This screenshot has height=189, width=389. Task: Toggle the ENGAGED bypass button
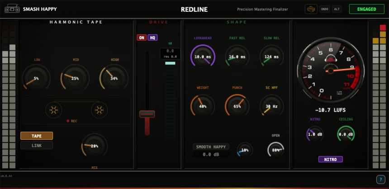[367, 9]
